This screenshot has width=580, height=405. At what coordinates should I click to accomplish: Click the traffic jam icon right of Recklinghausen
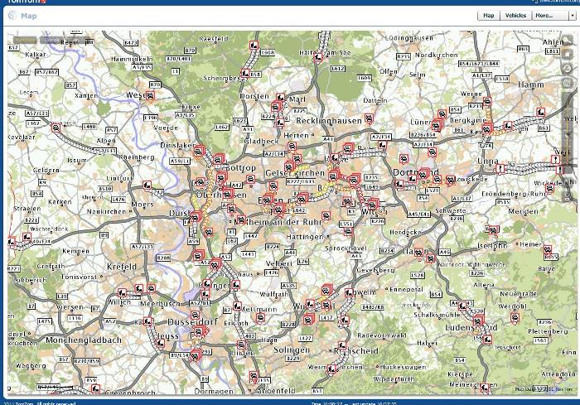(369, 118)
